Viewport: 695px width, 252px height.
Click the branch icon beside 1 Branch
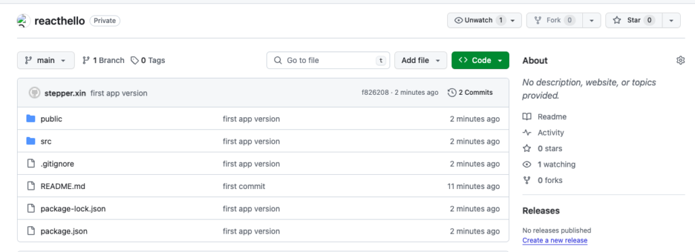coord(86,60)
